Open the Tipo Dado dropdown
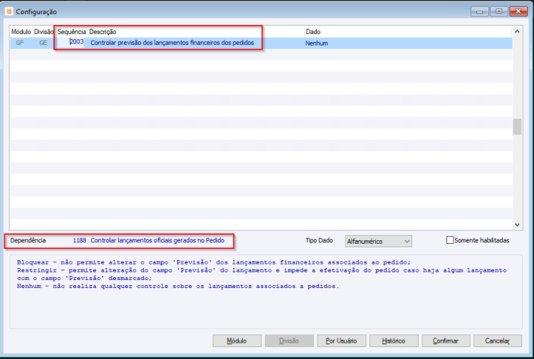Image resolution: width=534 pixels, height=359 pixels. coord(378,242)
